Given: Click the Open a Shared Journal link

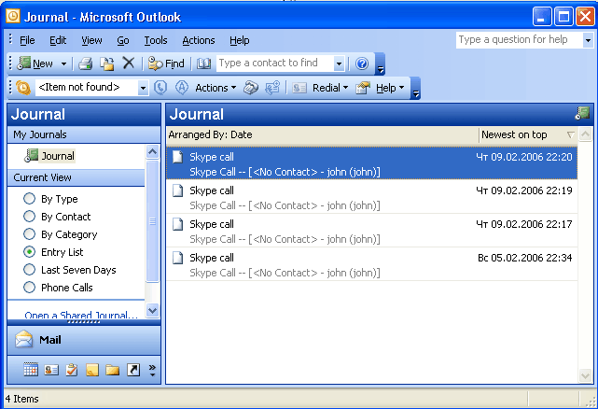Looking at the screenshot, I should tap(81, 315).
